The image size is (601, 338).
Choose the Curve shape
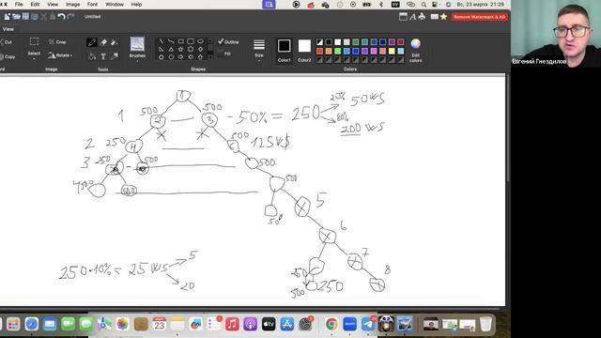click(171, 41)
